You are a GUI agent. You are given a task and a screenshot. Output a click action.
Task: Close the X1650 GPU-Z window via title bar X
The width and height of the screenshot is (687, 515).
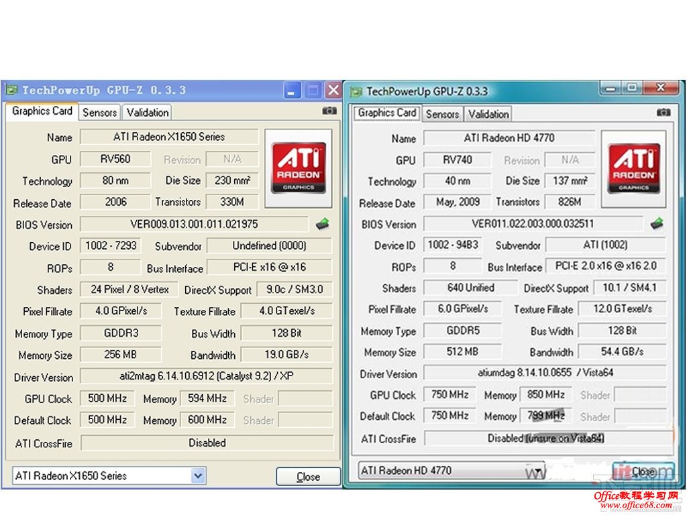click(x=333, y=91)
